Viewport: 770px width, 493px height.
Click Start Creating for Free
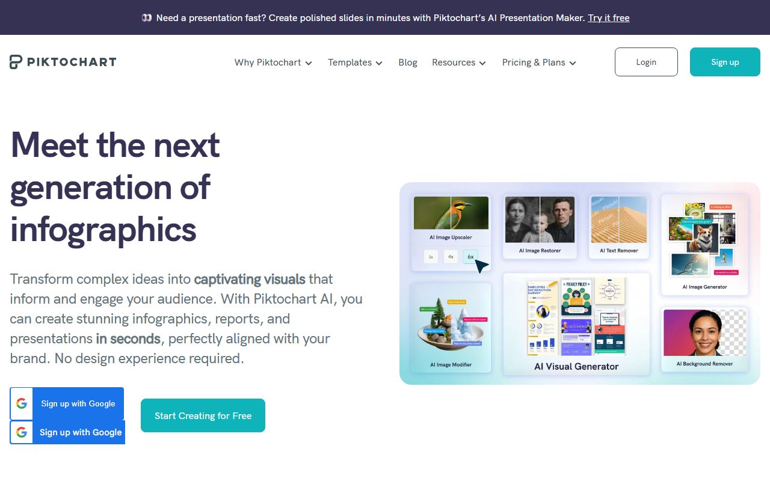click(x=203, y=415)
